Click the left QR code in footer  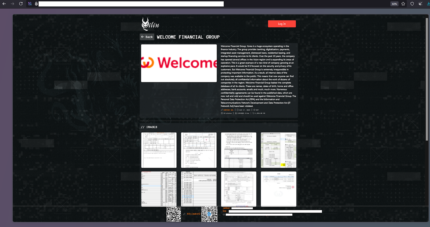(174, 214)
